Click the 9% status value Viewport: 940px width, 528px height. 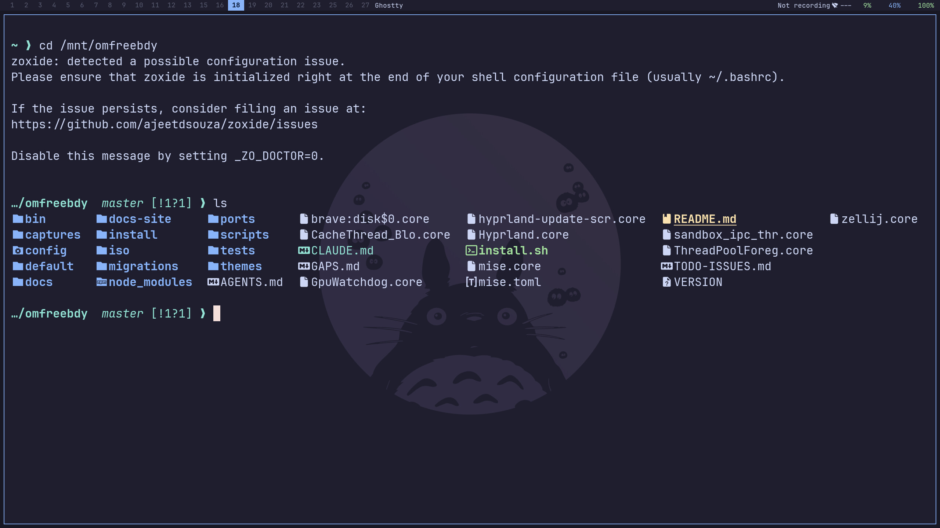867,5
